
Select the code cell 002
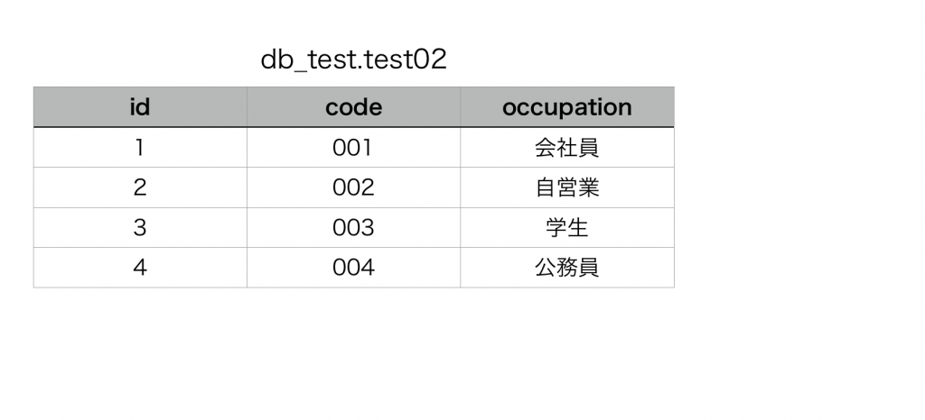point(353,187)
